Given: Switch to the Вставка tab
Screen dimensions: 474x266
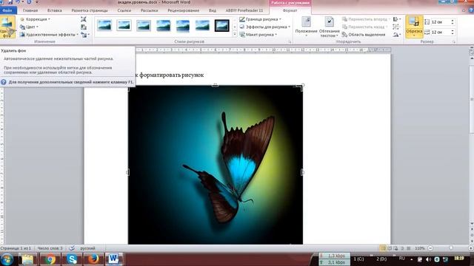Looking at the screenshot, I should coord(54,10).
